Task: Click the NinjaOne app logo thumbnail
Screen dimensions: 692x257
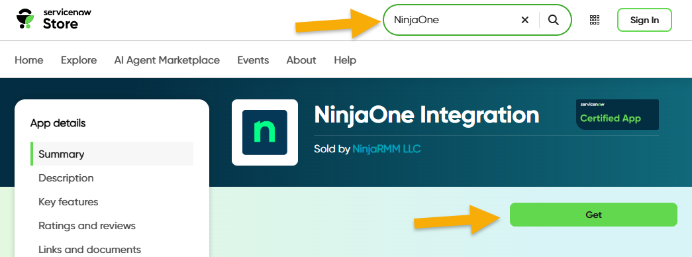Action: pos(265,132)
